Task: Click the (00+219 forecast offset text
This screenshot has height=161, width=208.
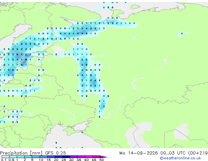Action: [x=198, y=153]
